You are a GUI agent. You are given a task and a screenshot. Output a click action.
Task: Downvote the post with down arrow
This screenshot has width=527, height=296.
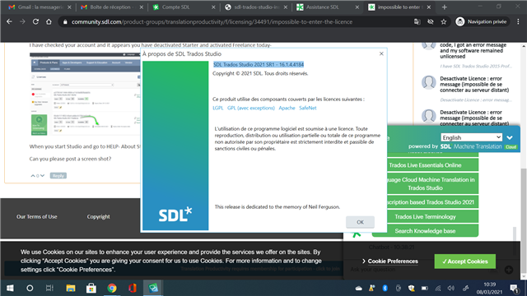click(x=42, y=176)
